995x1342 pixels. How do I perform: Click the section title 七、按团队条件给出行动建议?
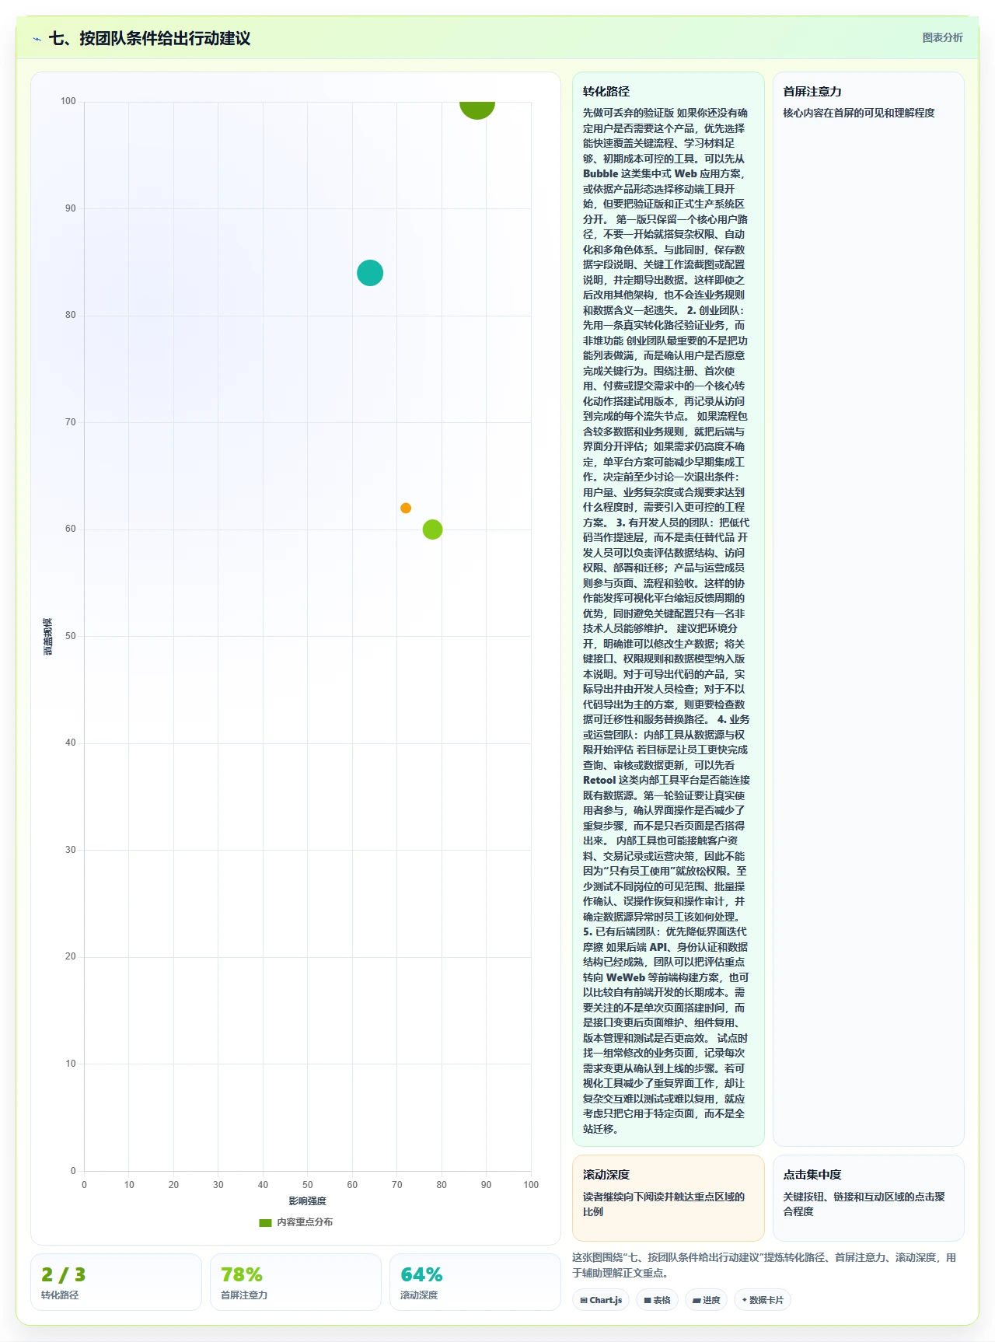tap(149, 38)
